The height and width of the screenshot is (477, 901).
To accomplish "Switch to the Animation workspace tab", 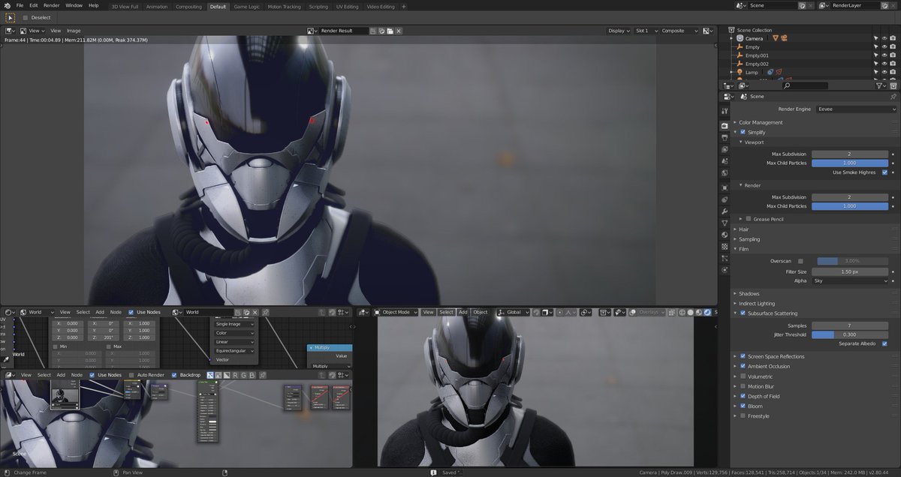I will coord(157,6).
